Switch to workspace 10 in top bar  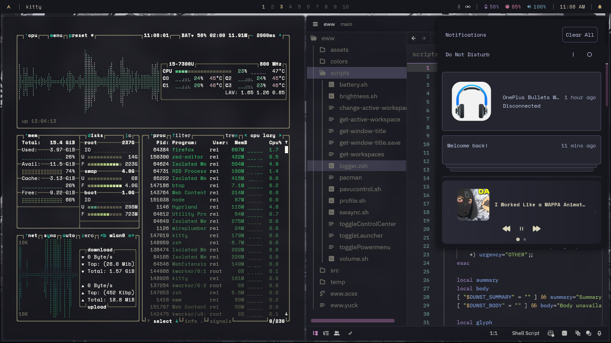[x=345, y=7]
